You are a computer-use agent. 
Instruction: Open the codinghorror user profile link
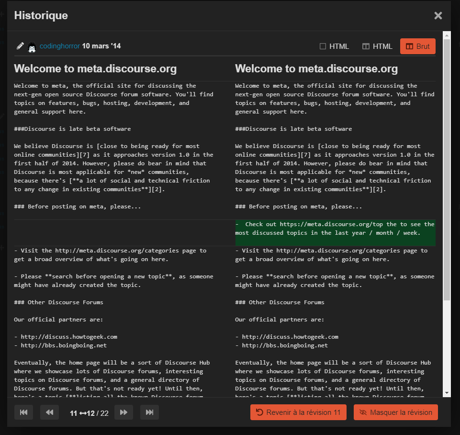pos(59,46)
